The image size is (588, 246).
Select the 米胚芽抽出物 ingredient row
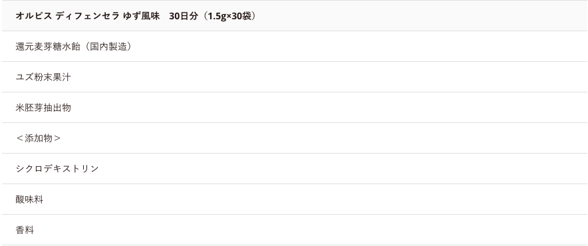tap(295, 108)
